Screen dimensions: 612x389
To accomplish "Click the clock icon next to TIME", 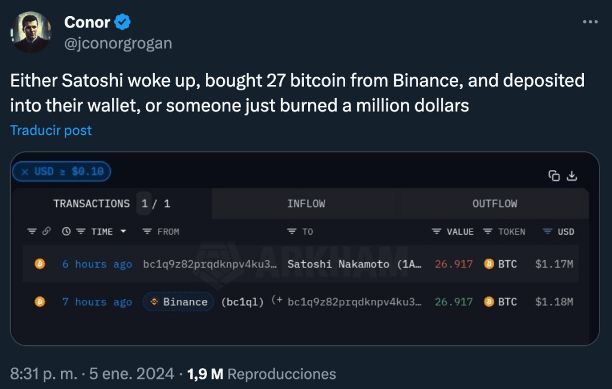I will tap(66, 232).
